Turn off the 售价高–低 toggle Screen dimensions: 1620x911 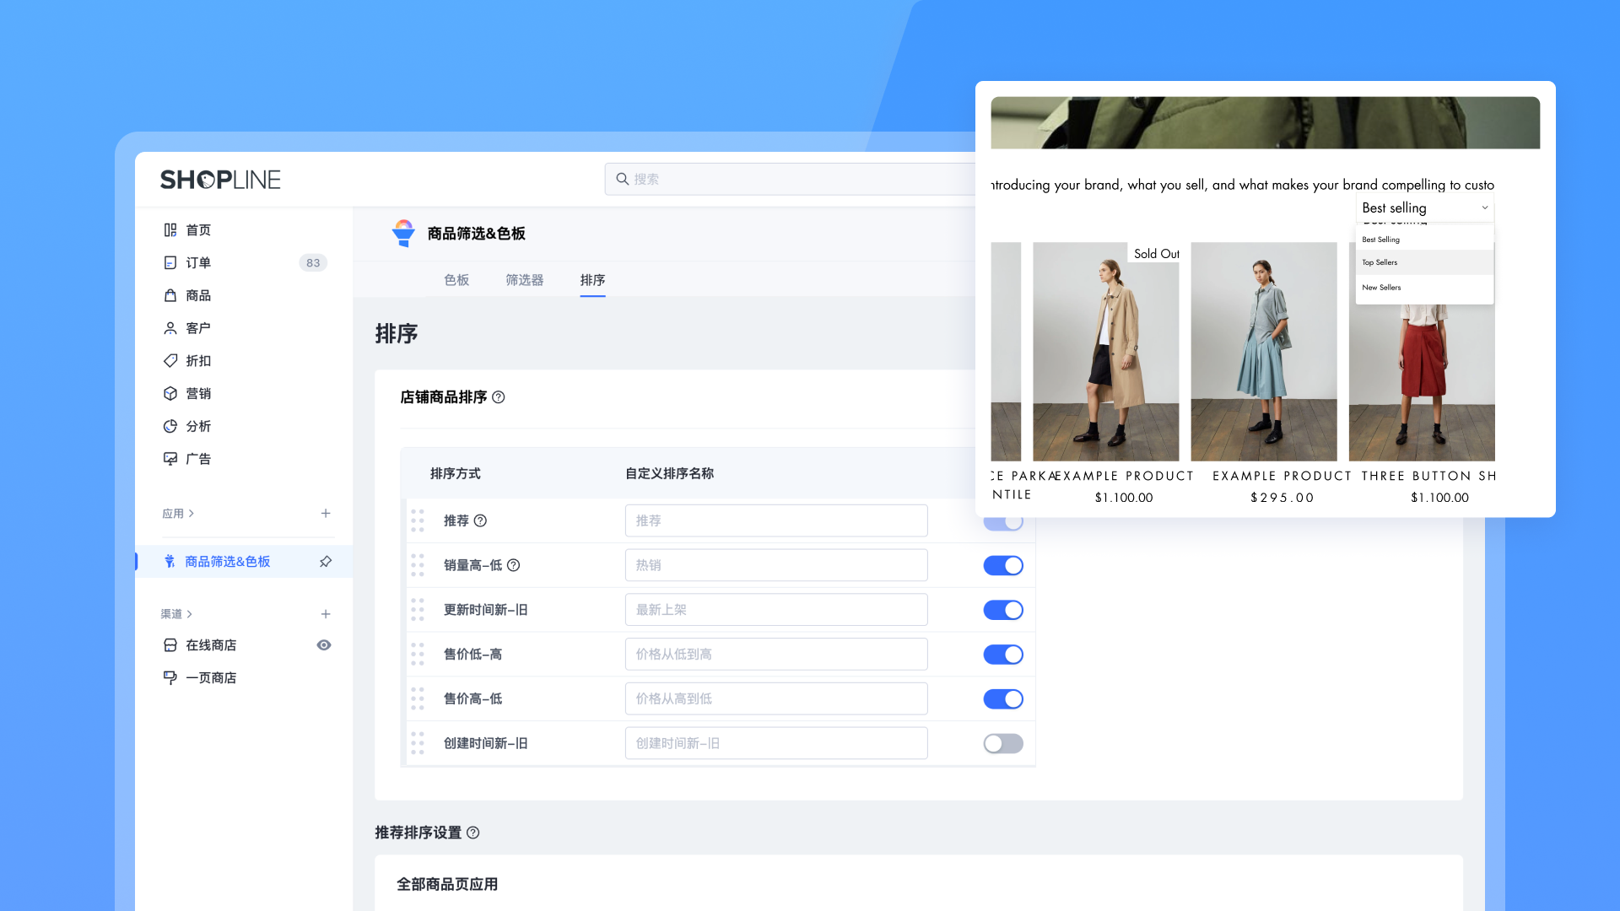point(1003,698)
